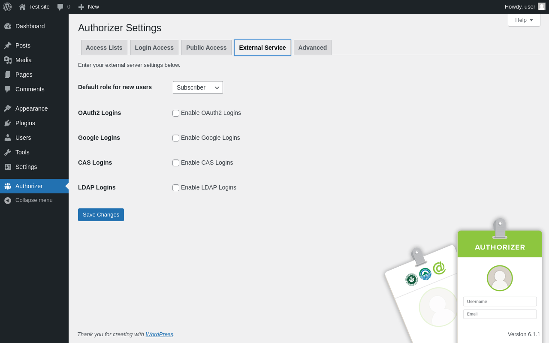Click the Settings sliders icon

tap(8, 167)
